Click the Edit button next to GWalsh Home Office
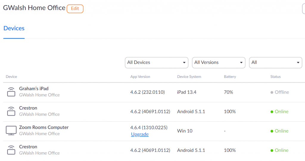The image size is (305, 161). tap(75, 9)
